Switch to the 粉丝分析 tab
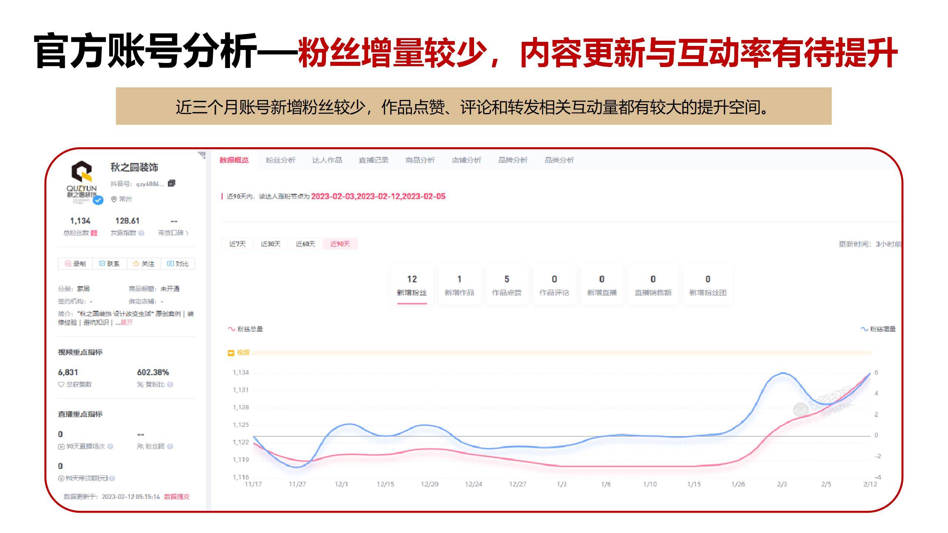The width and height of the screenshot is (948, 533). coord(280,160)
